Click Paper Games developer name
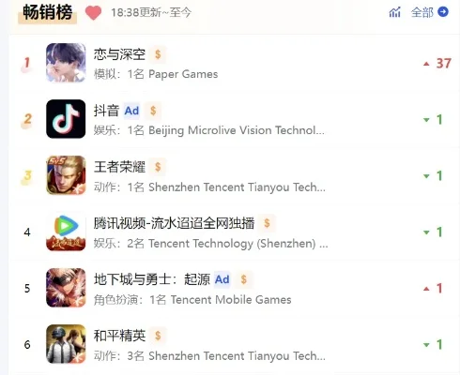The width and height of the screenshot is (460, 375). click(x=183, y=74)
